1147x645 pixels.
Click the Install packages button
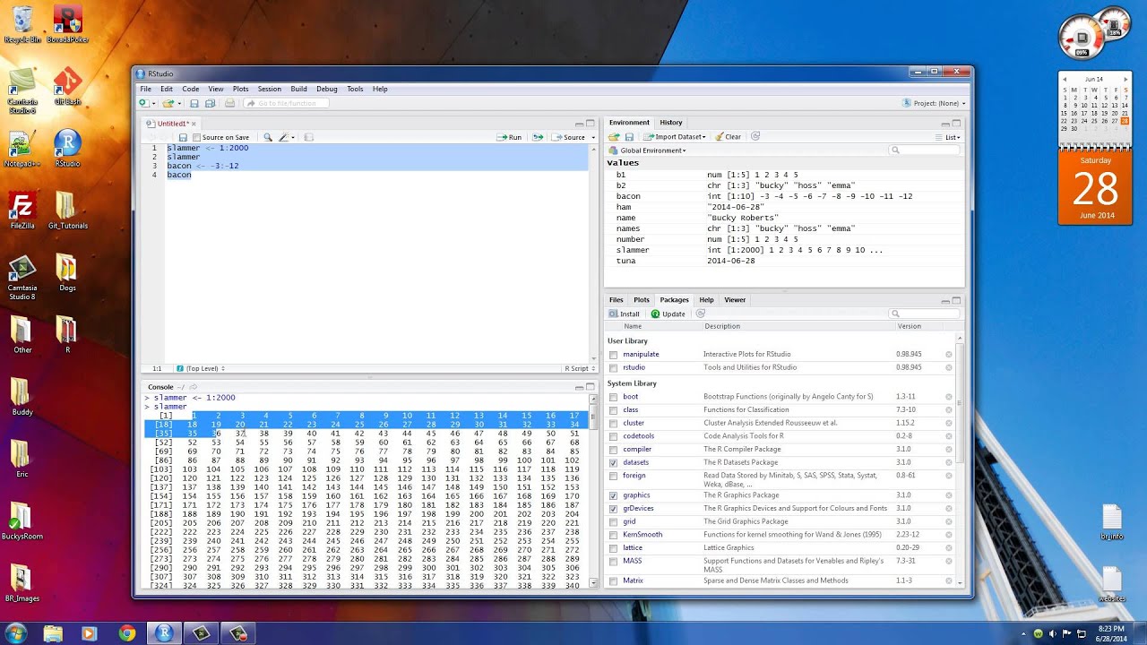pyautogui.click(x=625, y=314)
